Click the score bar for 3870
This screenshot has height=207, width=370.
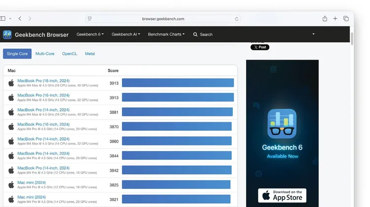point(177,126)
